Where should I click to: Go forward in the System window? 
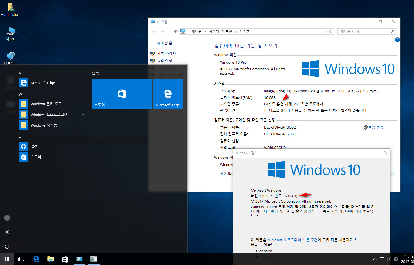163,32
